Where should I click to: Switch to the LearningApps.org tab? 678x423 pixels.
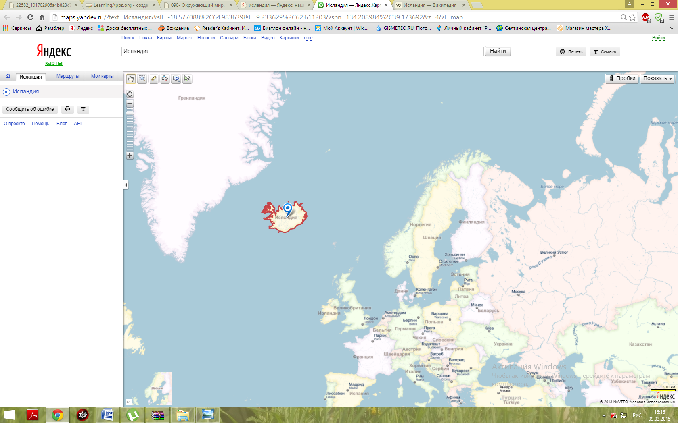point(120,5)
